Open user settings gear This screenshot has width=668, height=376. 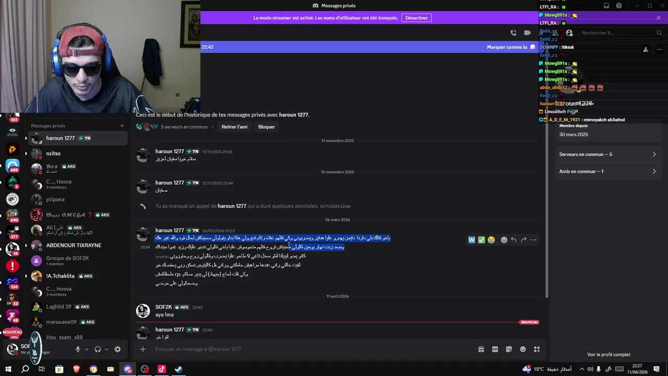click(117, 349)
